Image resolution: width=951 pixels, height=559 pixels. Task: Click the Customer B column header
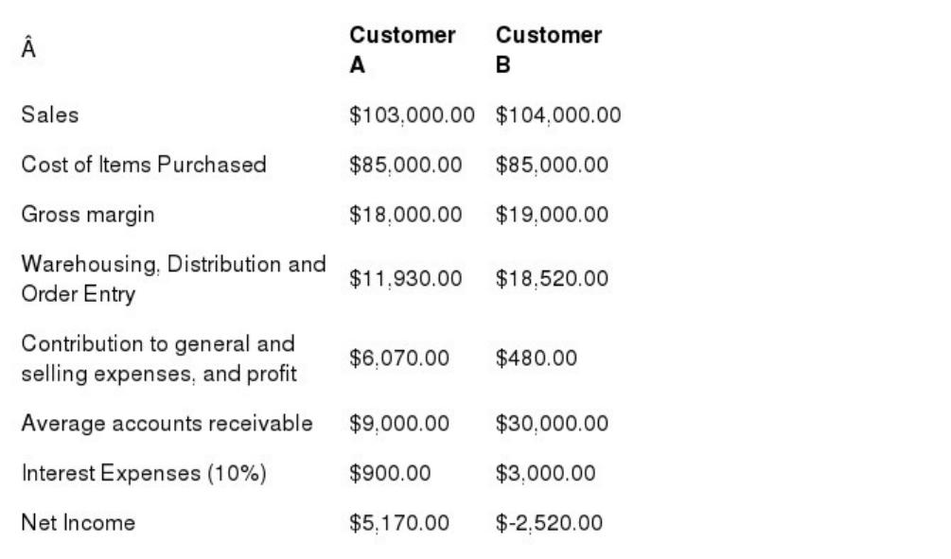548,50
